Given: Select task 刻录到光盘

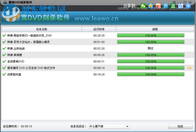Looking at the screenshot, I should tap(14, 75).
